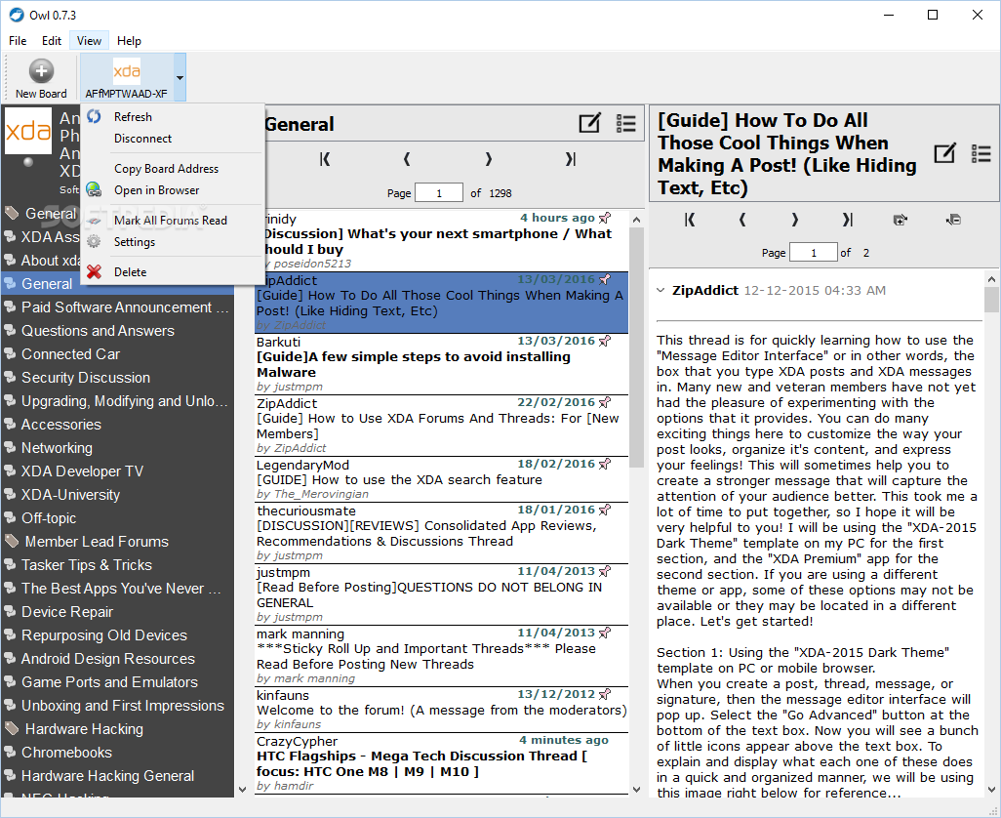Go to first page of thread list
The height and width of the screenshot is (818, 1001).
coord(324,159)
